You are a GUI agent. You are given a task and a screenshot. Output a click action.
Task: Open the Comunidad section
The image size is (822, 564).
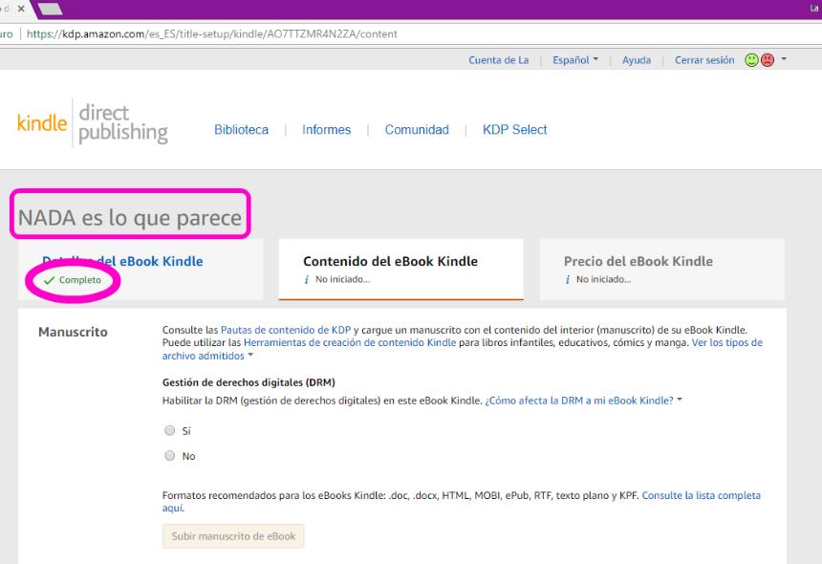point(417,129)
